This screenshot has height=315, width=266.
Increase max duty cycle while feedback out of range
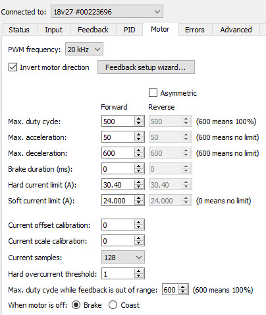pos(182,287)
